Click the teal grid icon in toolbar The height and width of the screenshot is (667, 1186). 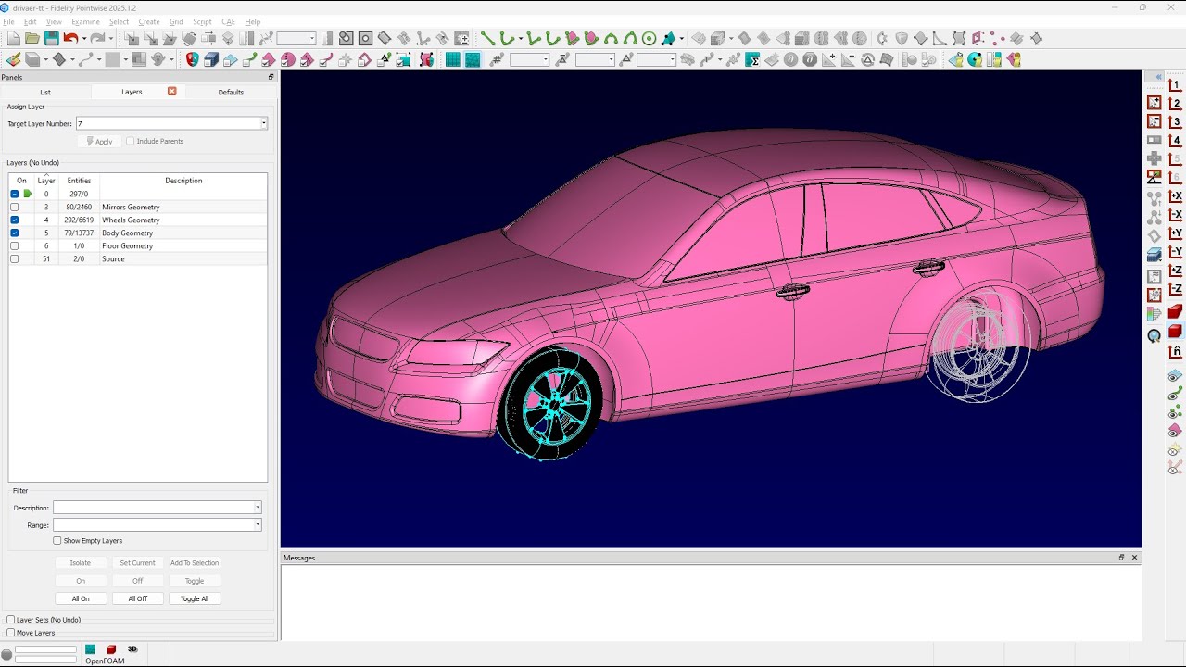tap(452, 59)
